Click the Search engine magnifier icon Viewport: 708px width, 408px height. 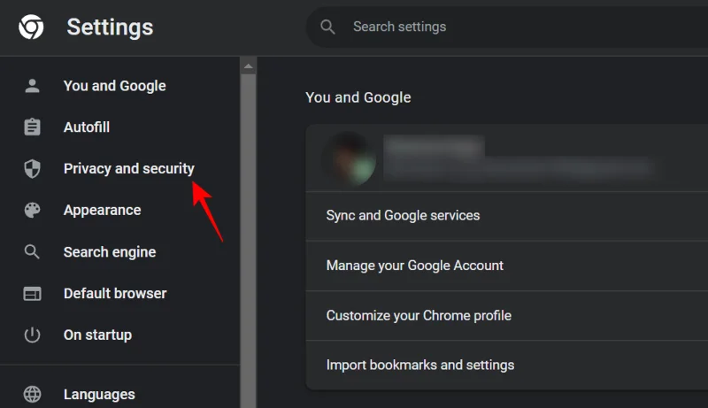click(33, 252)
